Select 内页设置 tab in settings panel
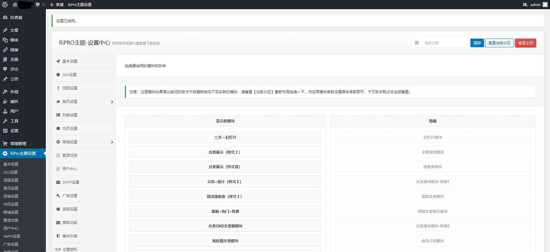 [84, 129]
